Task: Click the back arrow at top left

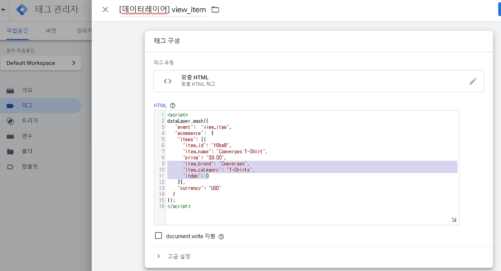Action: (x=3, y=9)
